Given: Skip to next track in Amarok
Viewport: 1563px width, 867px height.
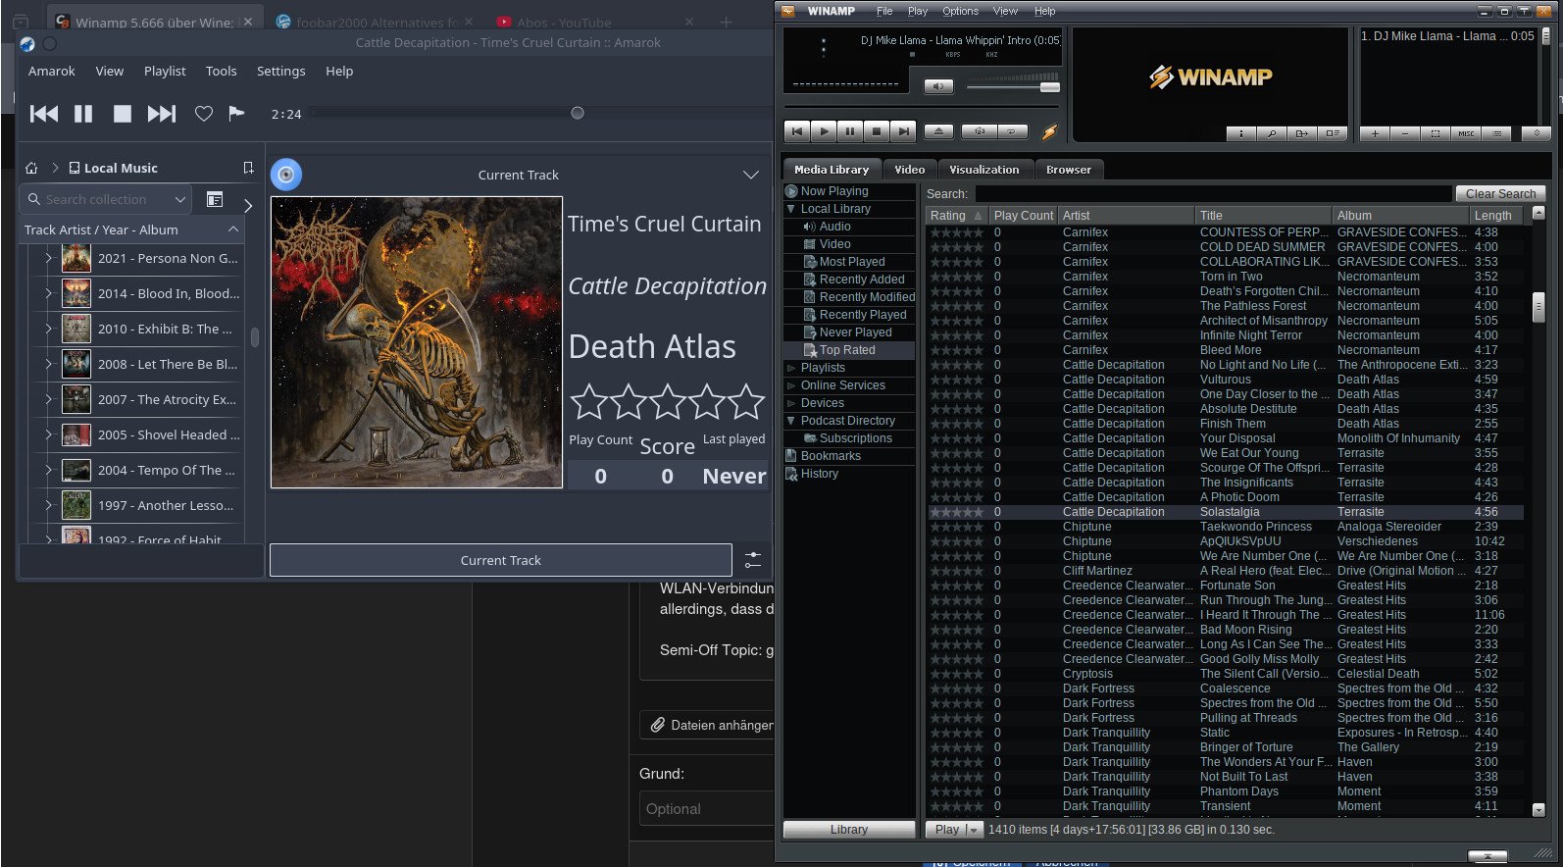Looking at the screenshot, I should (162, 114).
